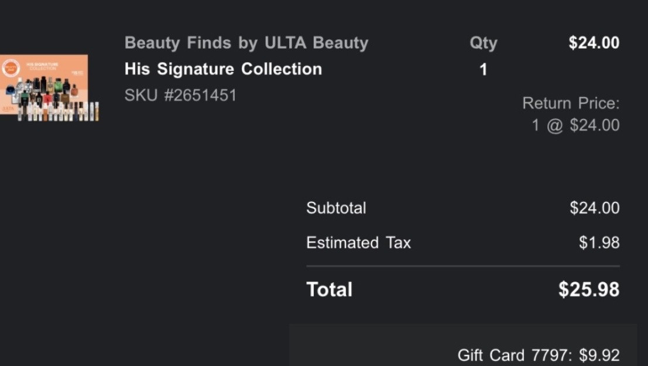The image size is (648, 366).
Task: Click the small heading text inside the thumbnail
Action: tap(42, 66)
